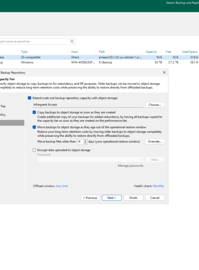
Task: Go back with < Previous button
Action: click(90, 198)
